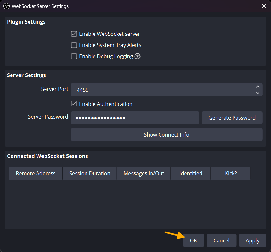Enable System Tray Alerts checkbox

(x=74, y=45)
